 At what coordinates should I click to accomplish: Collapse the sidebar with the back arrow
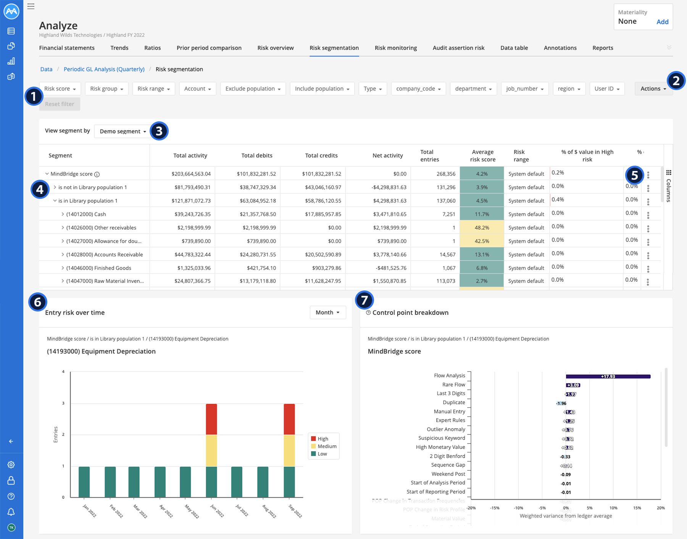11,441
